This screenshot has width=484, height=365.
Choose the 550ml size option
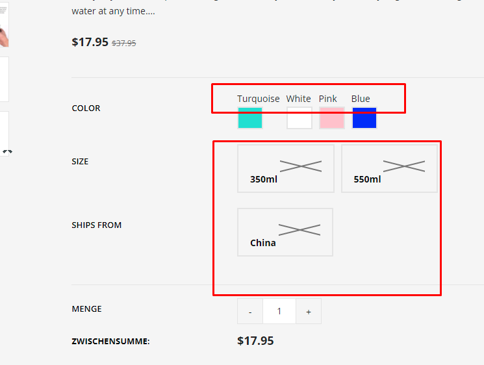(390, 169)
